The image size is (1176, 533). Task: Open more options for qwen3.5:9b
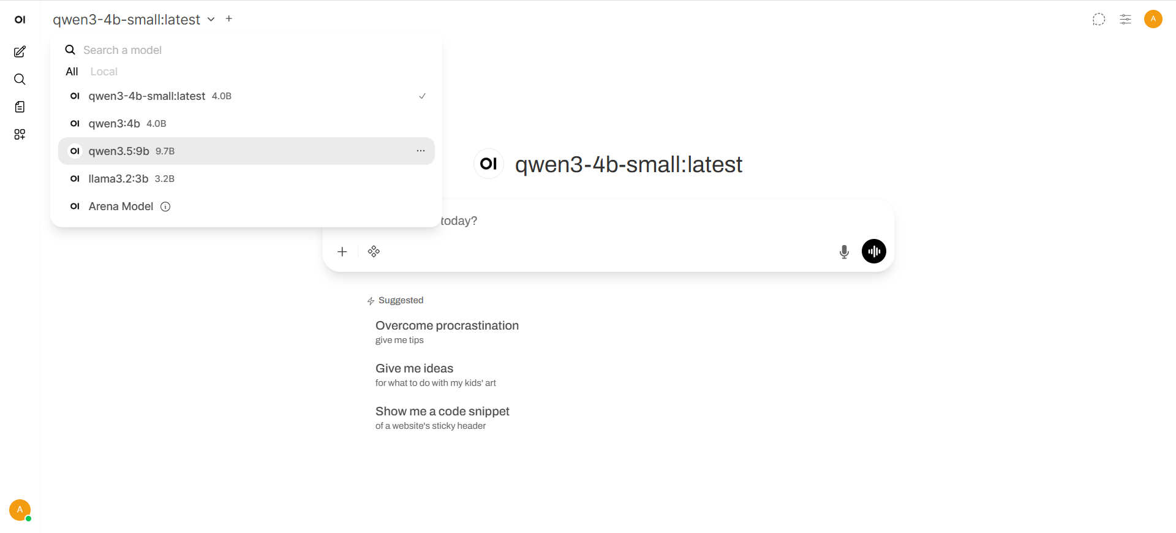421,151
